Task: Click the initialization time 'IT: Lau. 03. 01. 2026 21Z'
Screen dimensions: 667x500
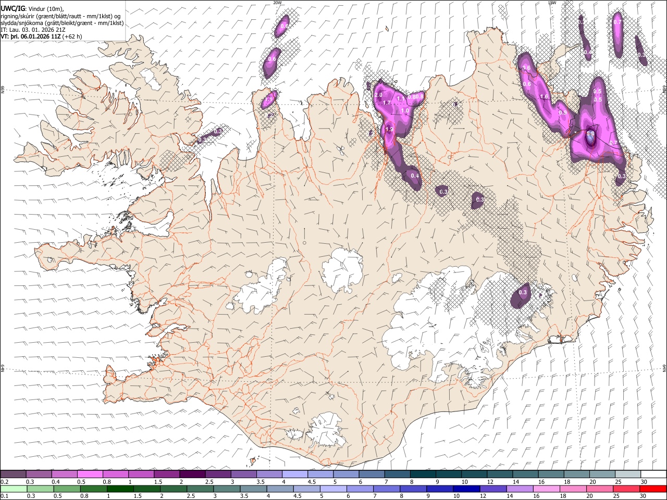Action: point(33,30)
